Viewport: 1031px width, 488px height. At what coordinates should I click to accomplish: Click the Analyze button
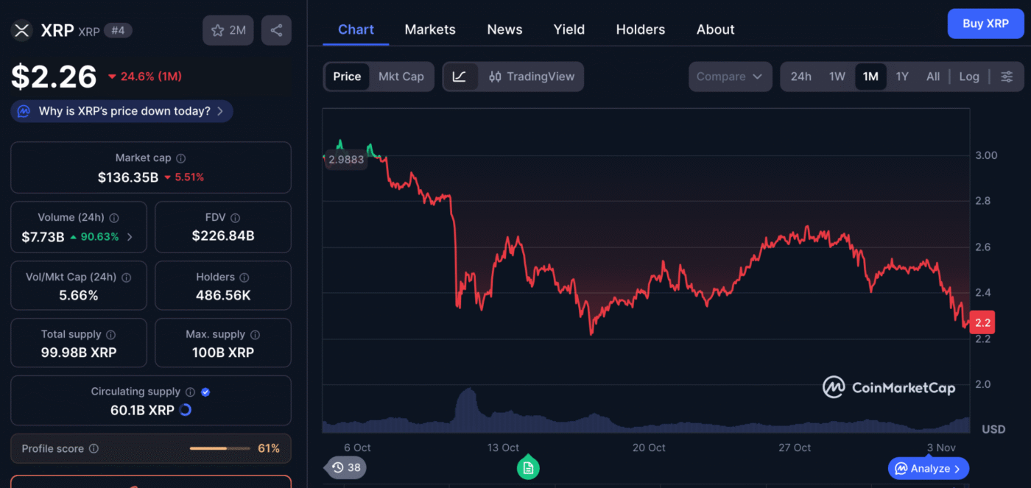coord(928,468)
